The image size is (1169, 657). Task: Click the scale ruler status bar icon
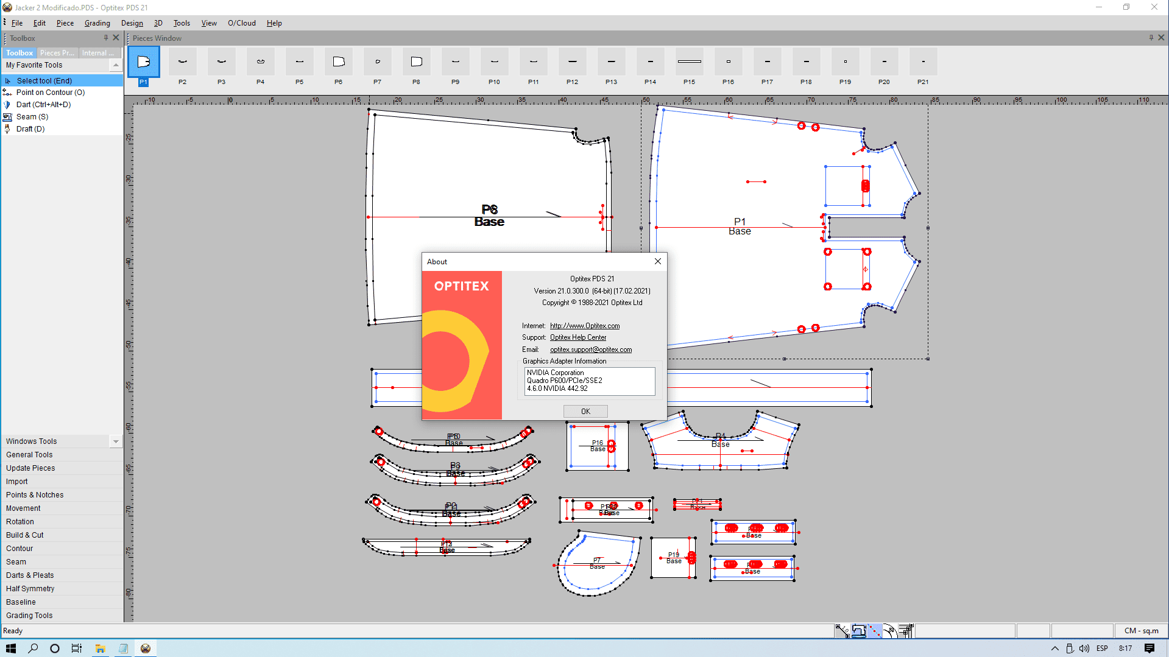[x=842, y=631]
